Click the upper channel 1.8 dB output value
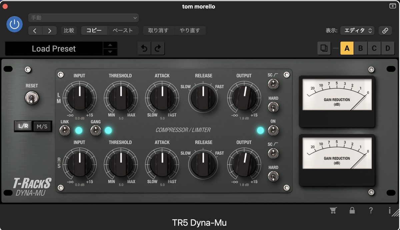 (x=244, y=118)
